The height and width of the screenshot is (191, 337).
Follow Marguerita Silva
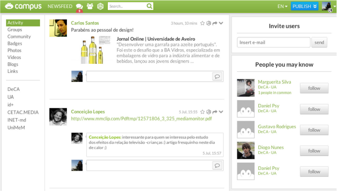(314, 88)
